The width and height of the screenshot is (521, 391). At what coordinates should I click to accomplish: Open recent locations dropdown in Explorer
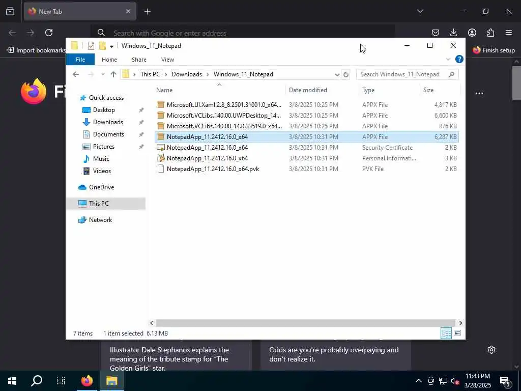tap(103, 74)
